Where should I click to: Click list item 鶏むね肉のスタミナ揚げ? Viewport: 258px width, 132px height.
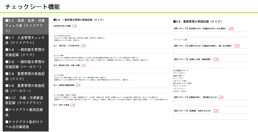coord(182,83)
